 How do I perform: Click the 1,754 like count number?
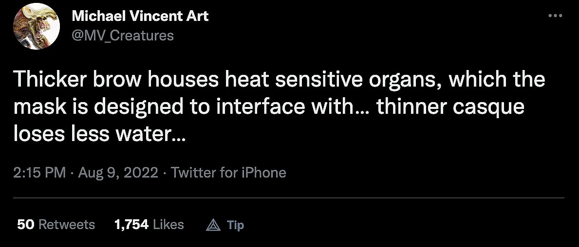(x=131, y=224)
